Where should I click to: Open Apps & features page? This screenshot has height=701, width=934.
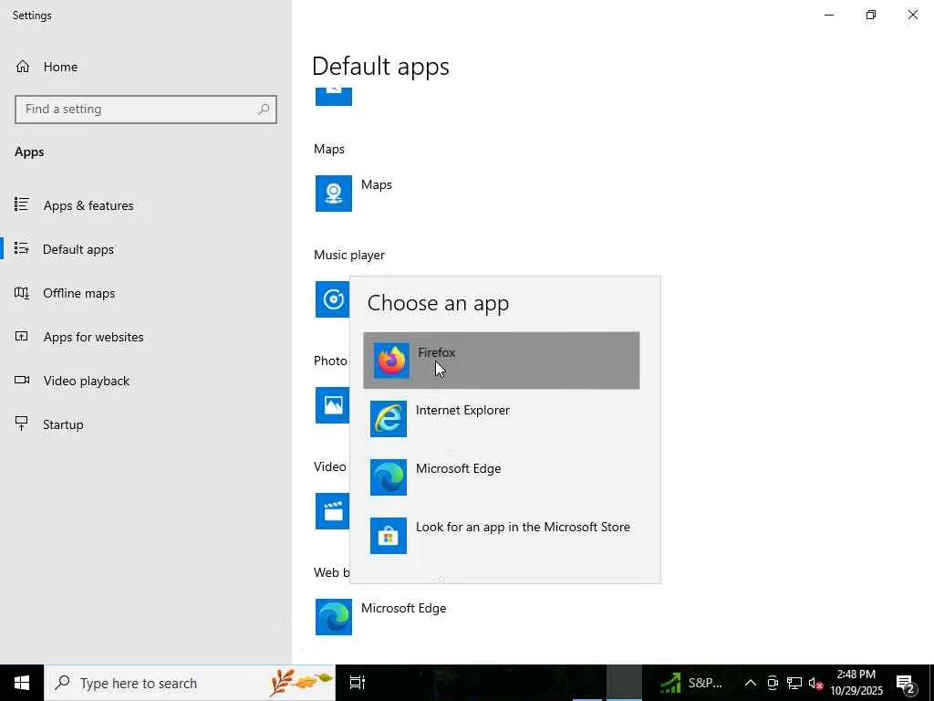pos(146,205)
